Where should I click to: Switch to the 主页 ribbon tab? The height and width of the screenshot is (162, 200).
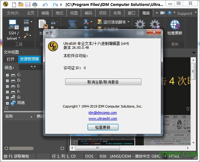(31, 13)
